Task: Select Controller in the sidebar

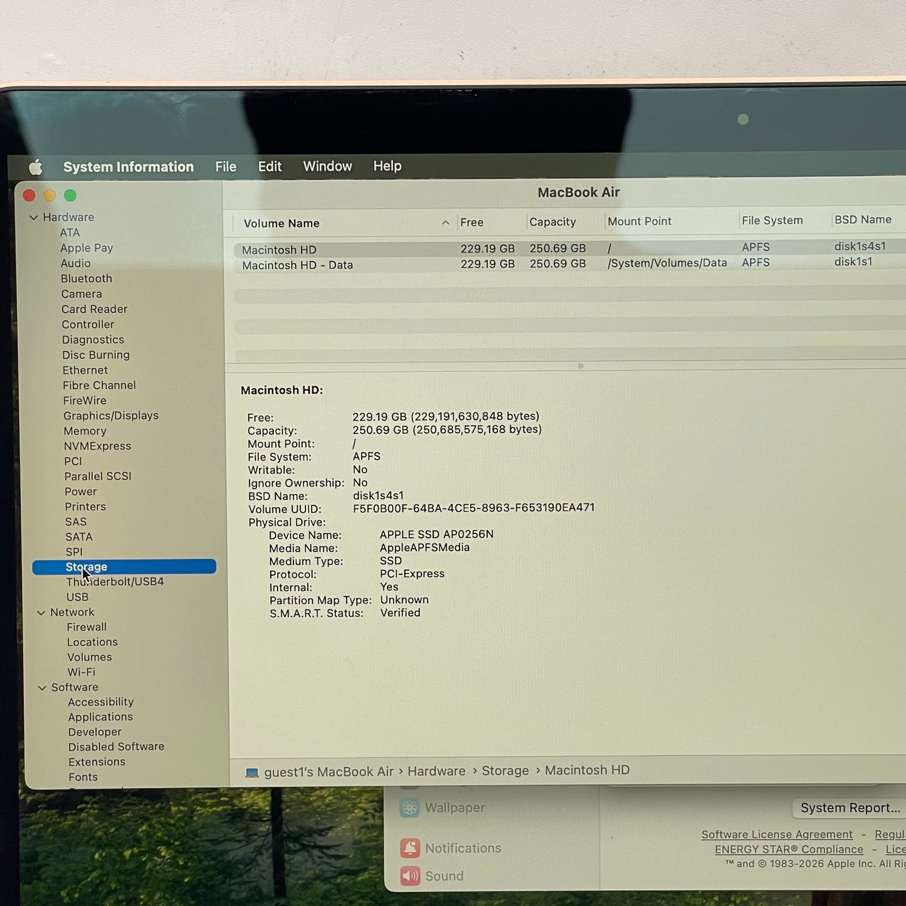Action: (x=88, y=324)
